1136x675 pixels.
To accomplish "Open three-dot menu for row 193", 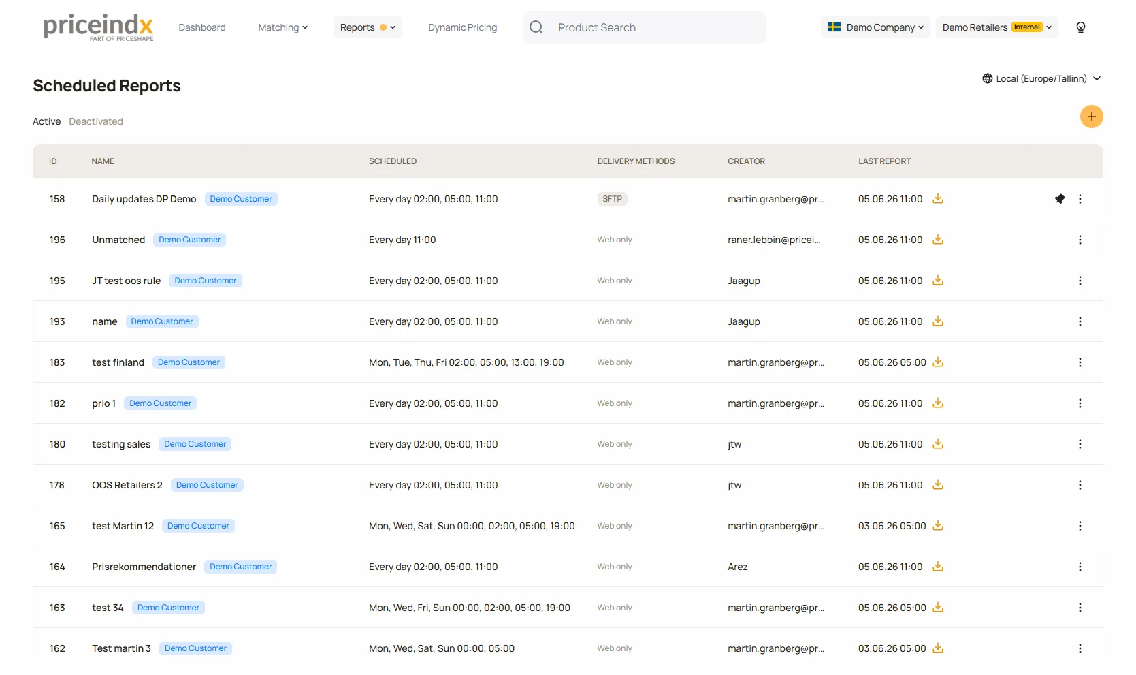I will 1080,321.
